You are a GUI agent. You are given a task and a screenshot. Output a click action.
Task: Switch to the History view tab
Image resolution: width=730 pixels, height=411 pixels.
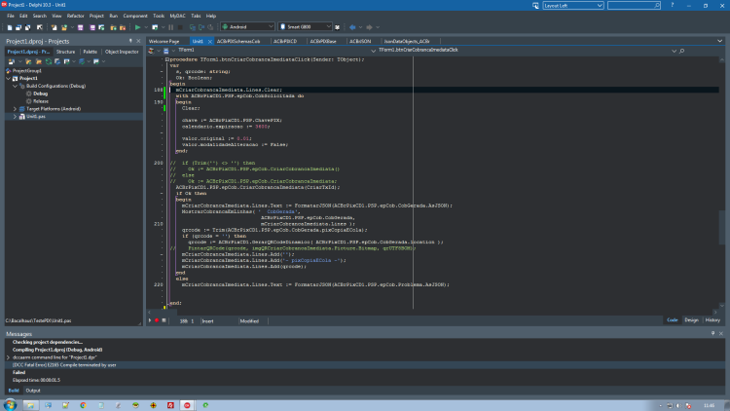coord(712,320)
